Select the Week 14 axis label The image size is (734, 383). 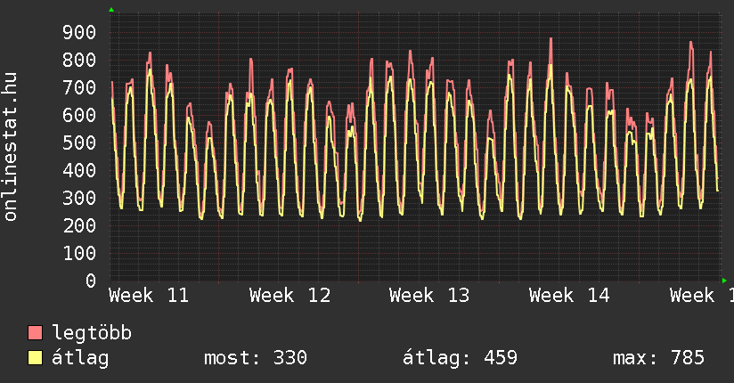[x=569, y=296]
